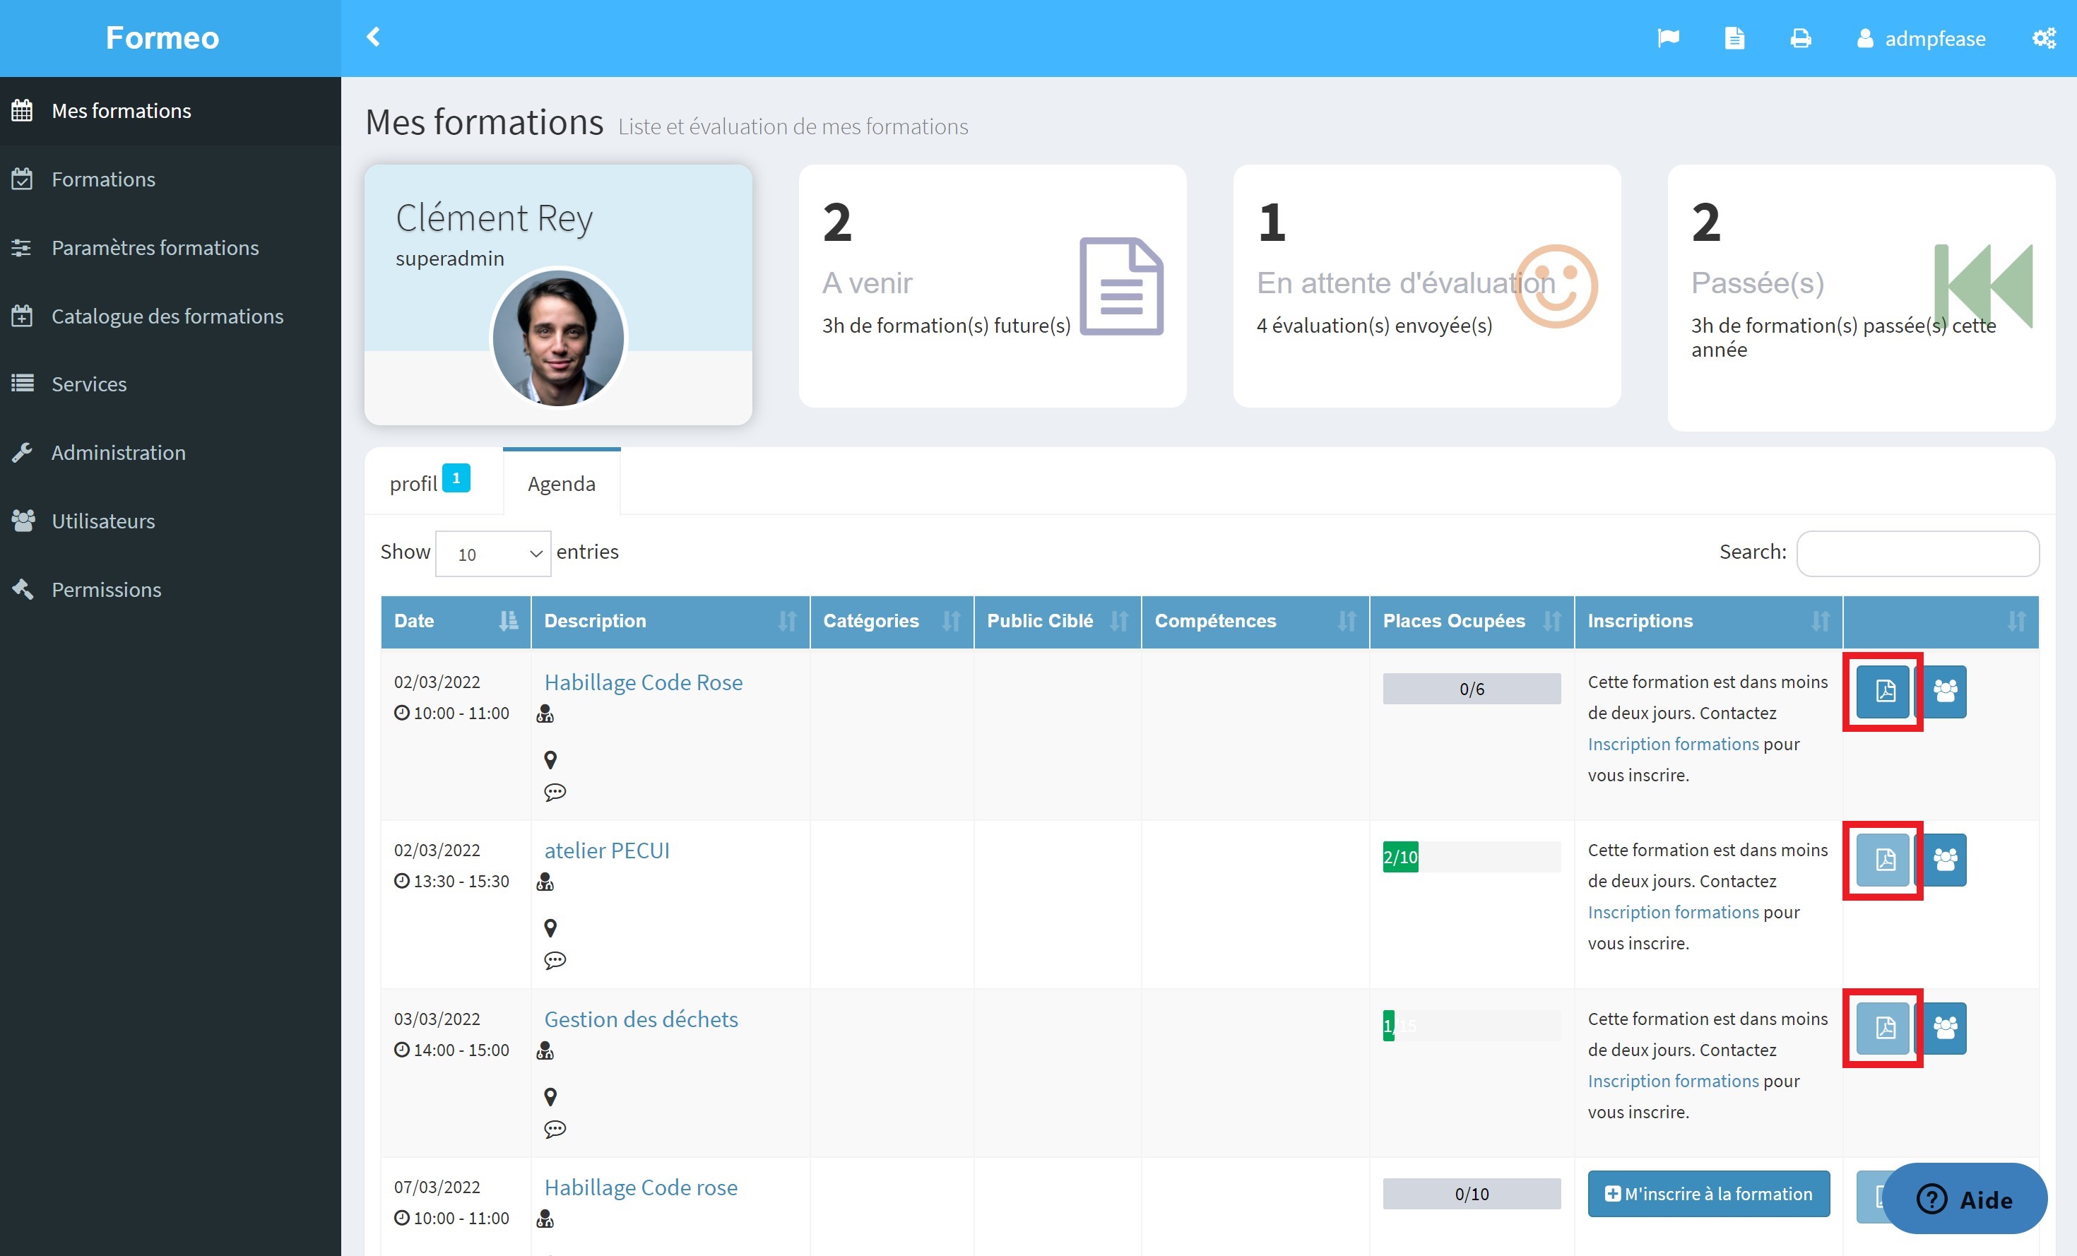Open the document icon in top bar
The height and width of the screenshot is (1256, 2077).
click(1734, 38)
